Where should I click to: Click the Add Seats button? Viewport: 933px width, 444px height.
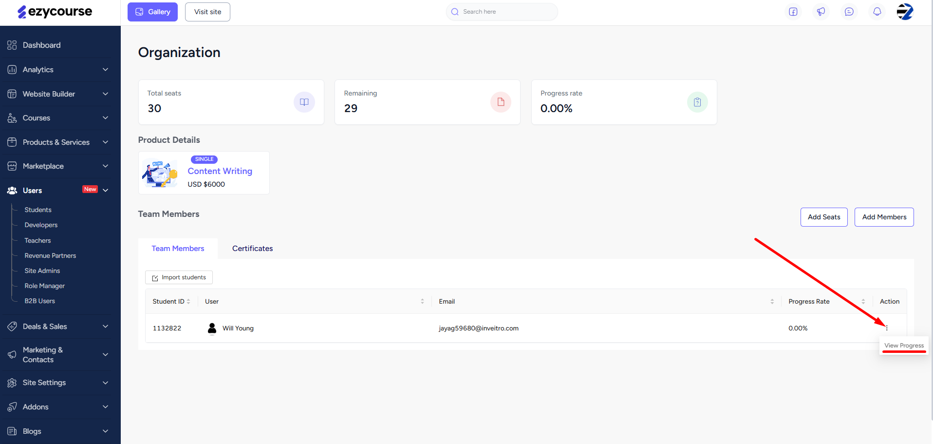824,217
